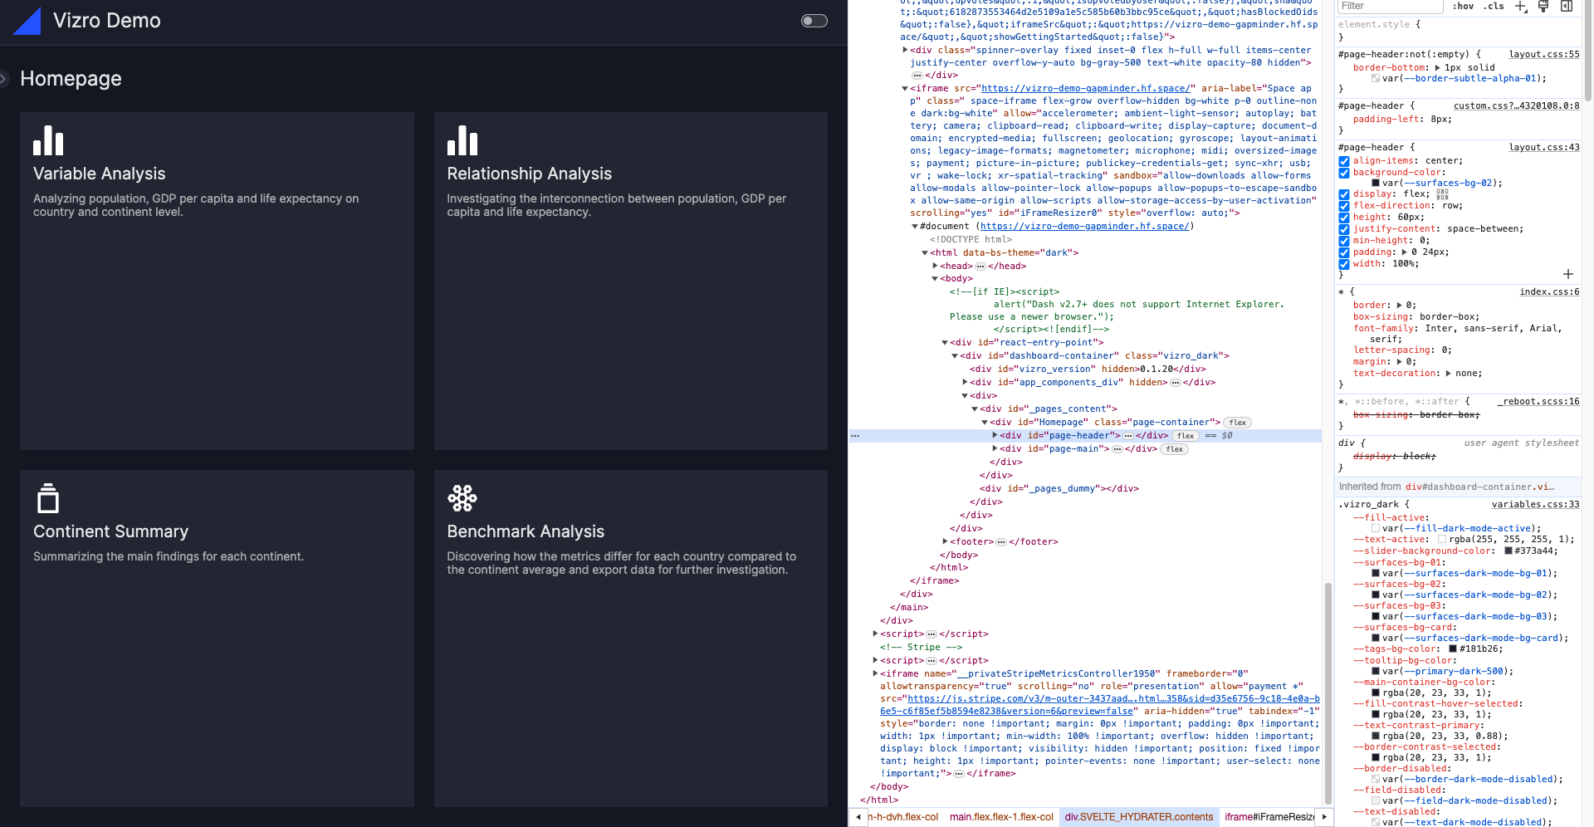1594x827 pixels.
Task: Click the new style rule plus icon
Action: (1520, 7)
